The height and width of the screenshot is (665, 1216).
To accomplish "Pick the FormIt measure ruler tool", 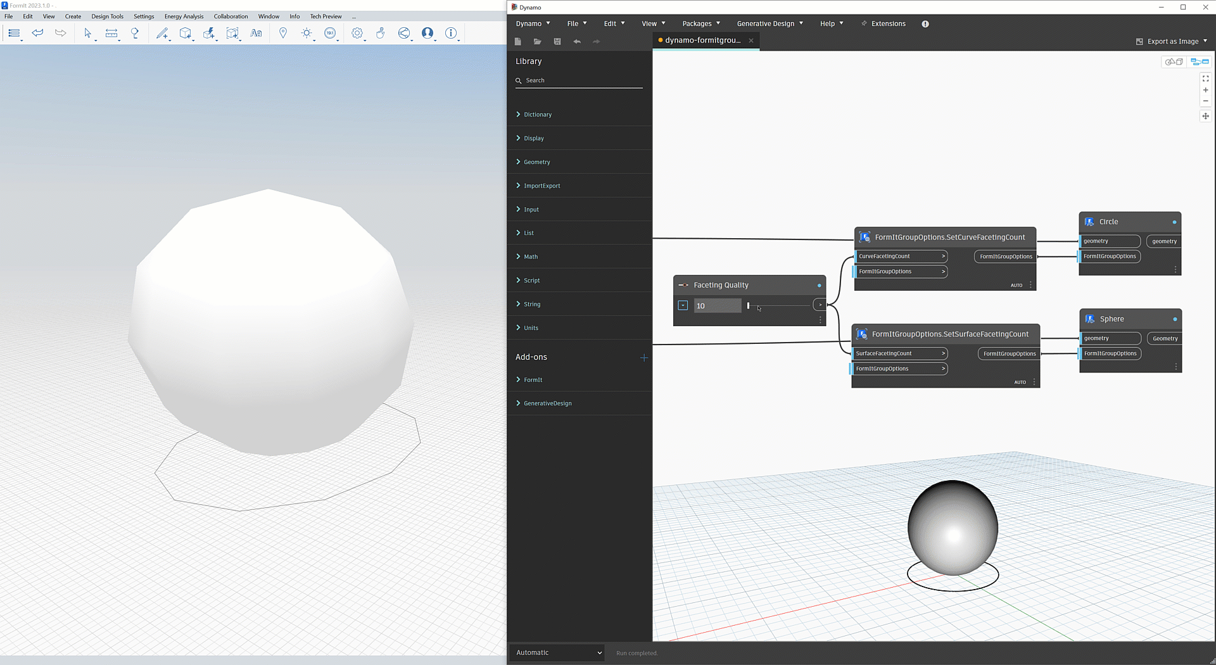I will click(x=111, y=33).
